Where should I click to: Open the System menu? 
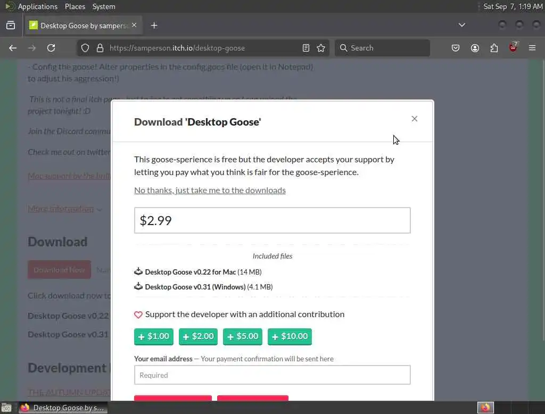(x=104, y=6)
